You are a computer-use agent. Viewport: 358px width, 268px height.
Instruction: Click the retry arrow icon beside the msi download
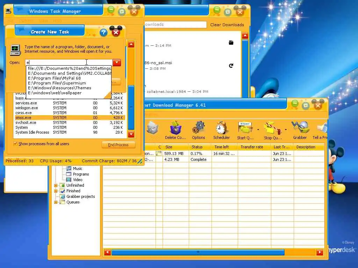[231, 66]
